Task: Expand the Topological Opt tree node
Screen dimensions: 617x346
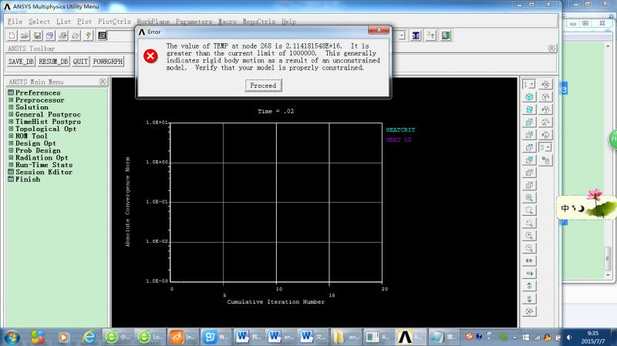Action: click(x=11, y=129)
